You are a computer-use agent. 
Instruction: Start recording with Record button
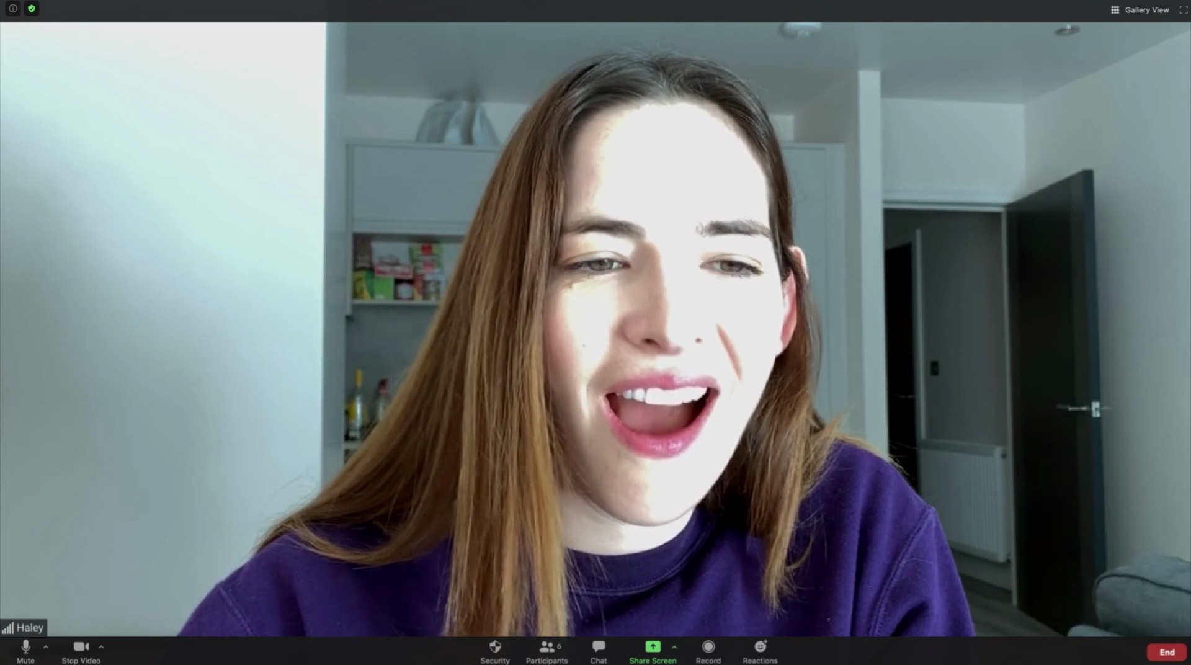[x=708, y=651]
